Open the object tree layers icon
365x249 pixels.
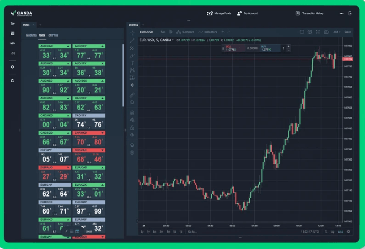tap(132, 145)
